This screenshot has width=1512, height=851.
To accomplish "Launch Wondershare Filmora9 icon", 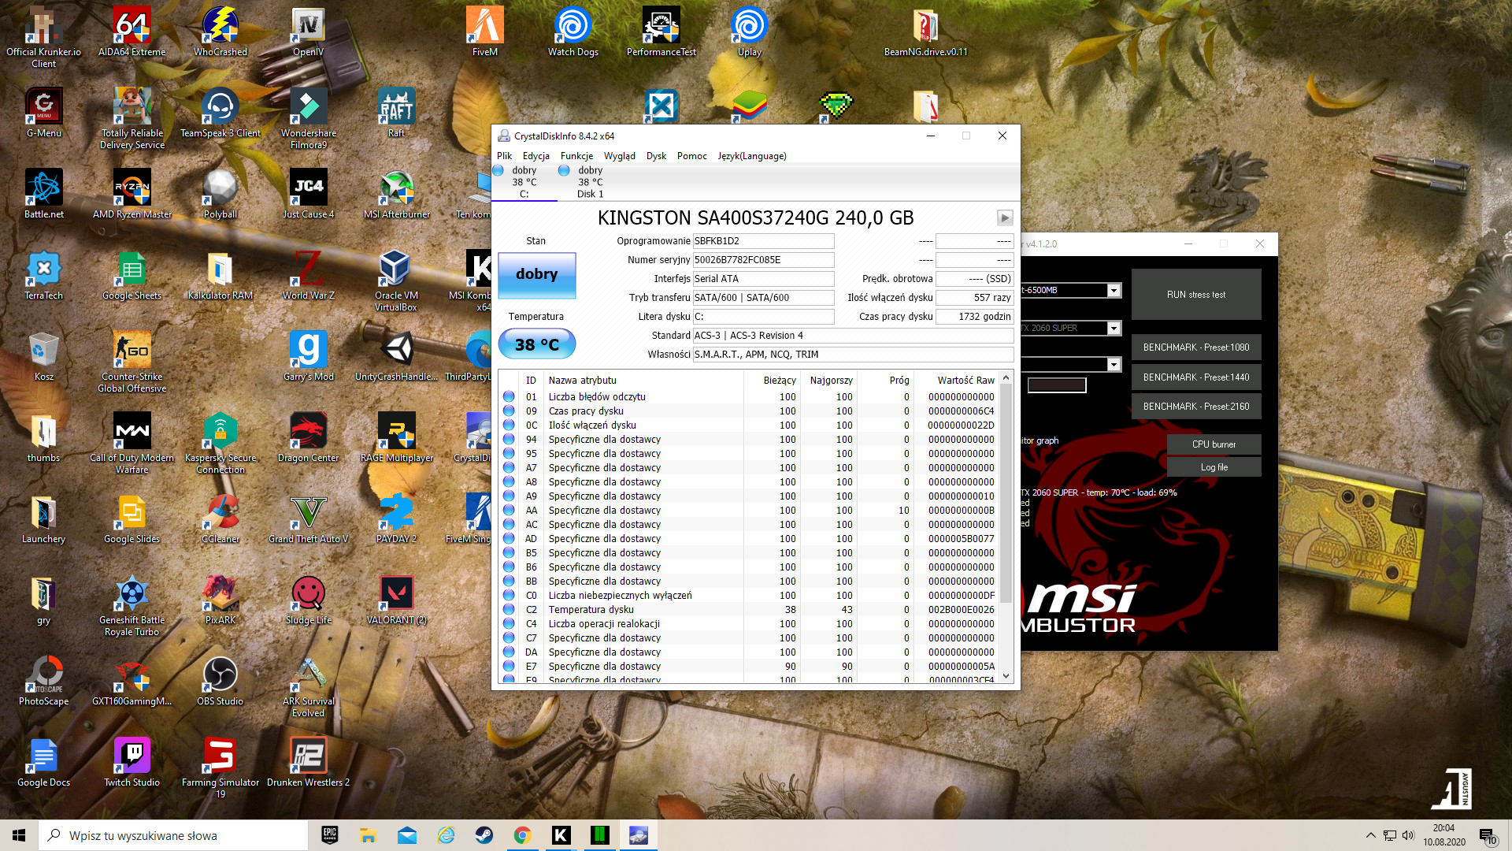I will click(x=308, y=118).
